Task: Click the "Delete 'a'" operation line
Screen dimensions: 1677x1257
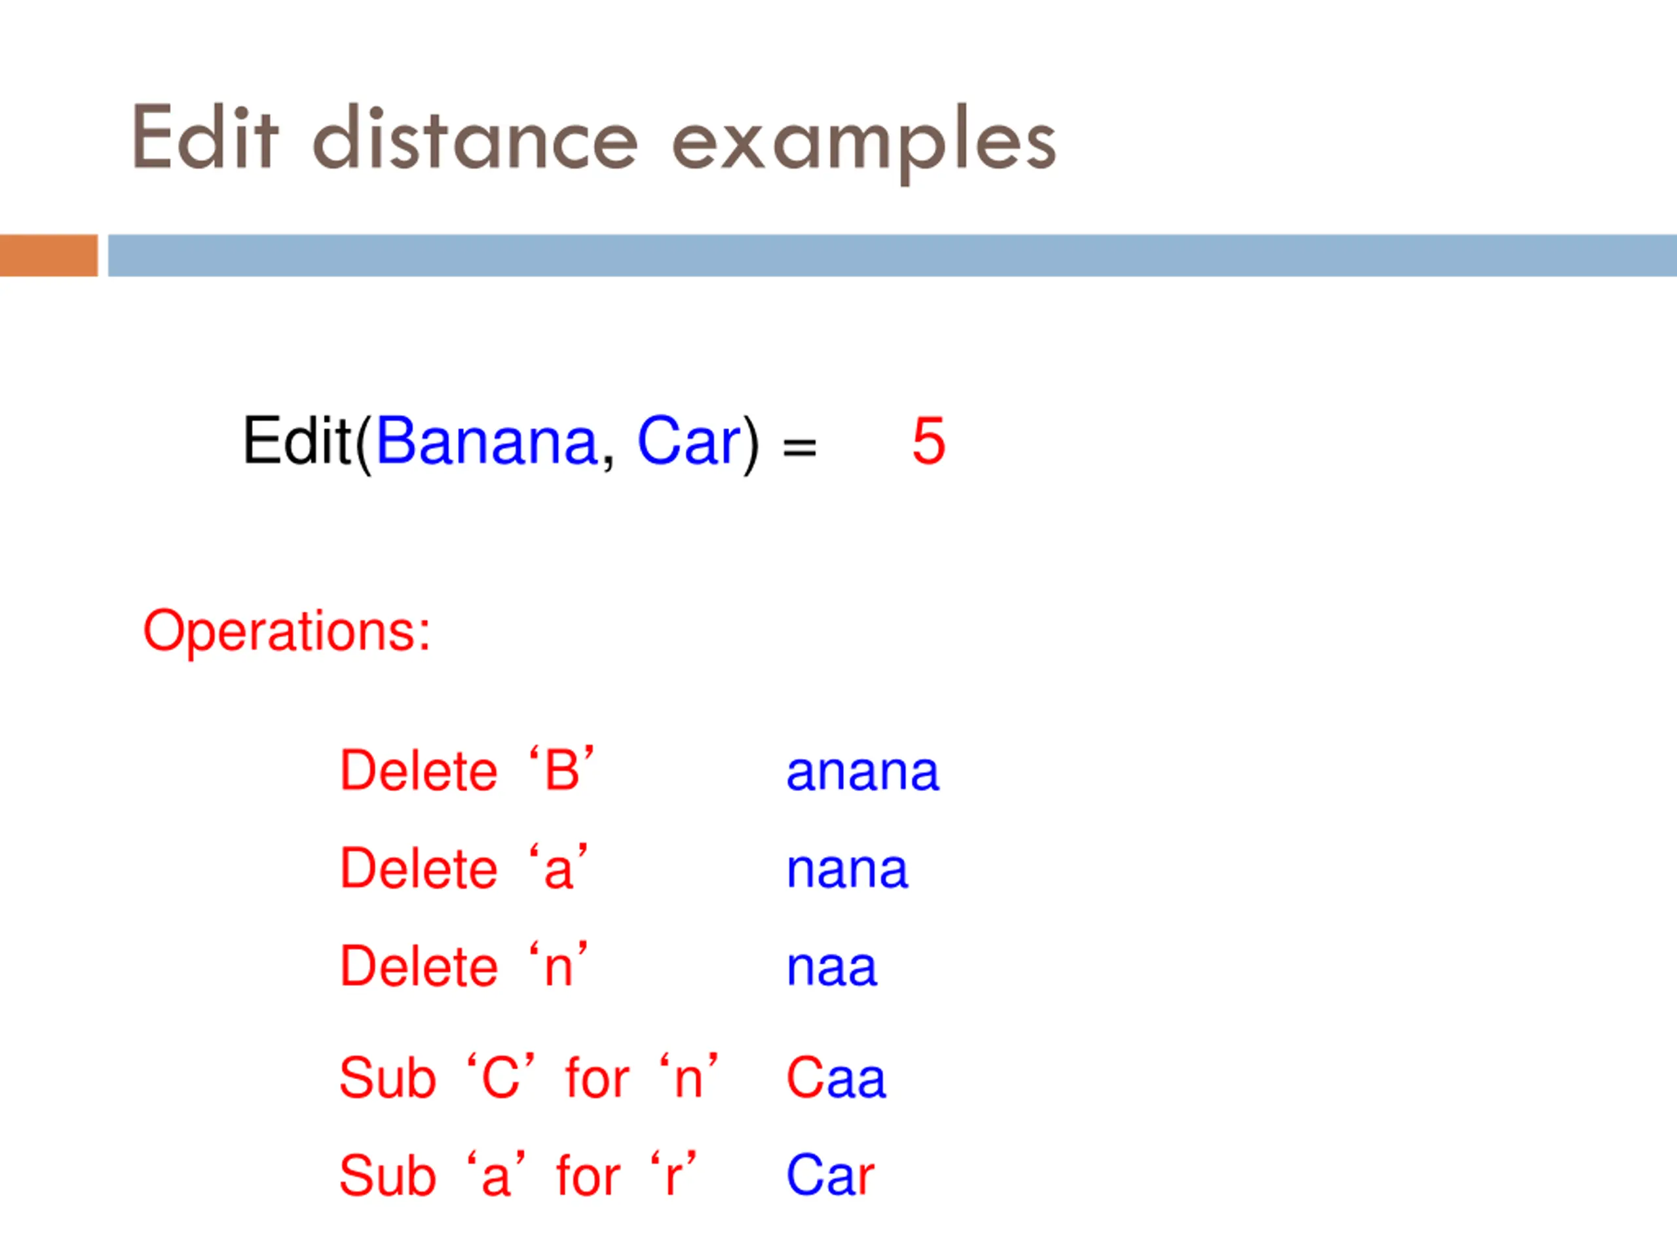Action: click(x=463, y=868)
